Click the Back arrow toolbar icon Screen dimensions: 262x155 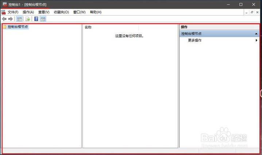point(4,19)
